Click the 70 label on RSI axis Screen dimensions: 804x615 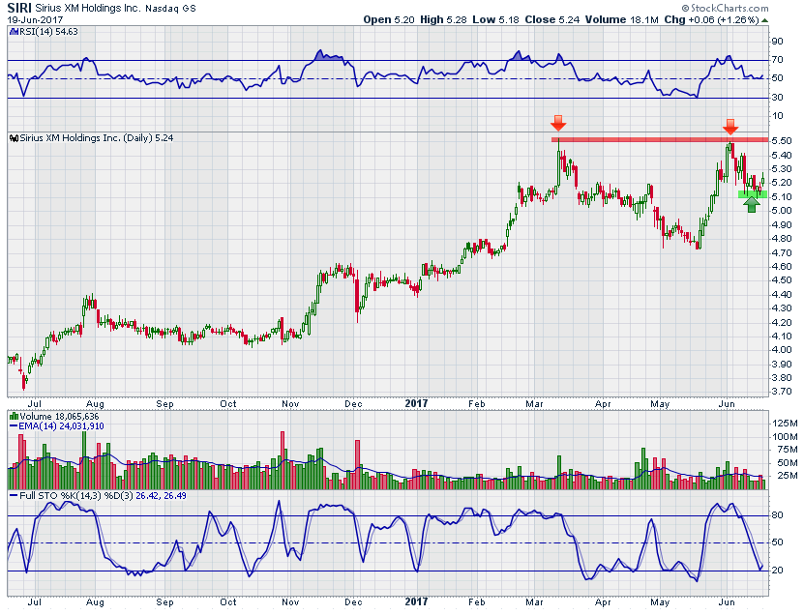777,60
